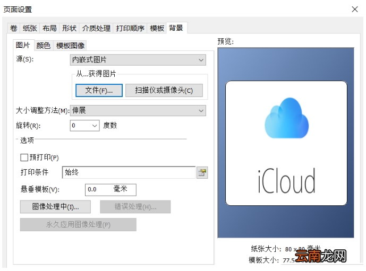The image size is (366, 271).
Task: Open the 模板 tab
Action: [157, 29]
